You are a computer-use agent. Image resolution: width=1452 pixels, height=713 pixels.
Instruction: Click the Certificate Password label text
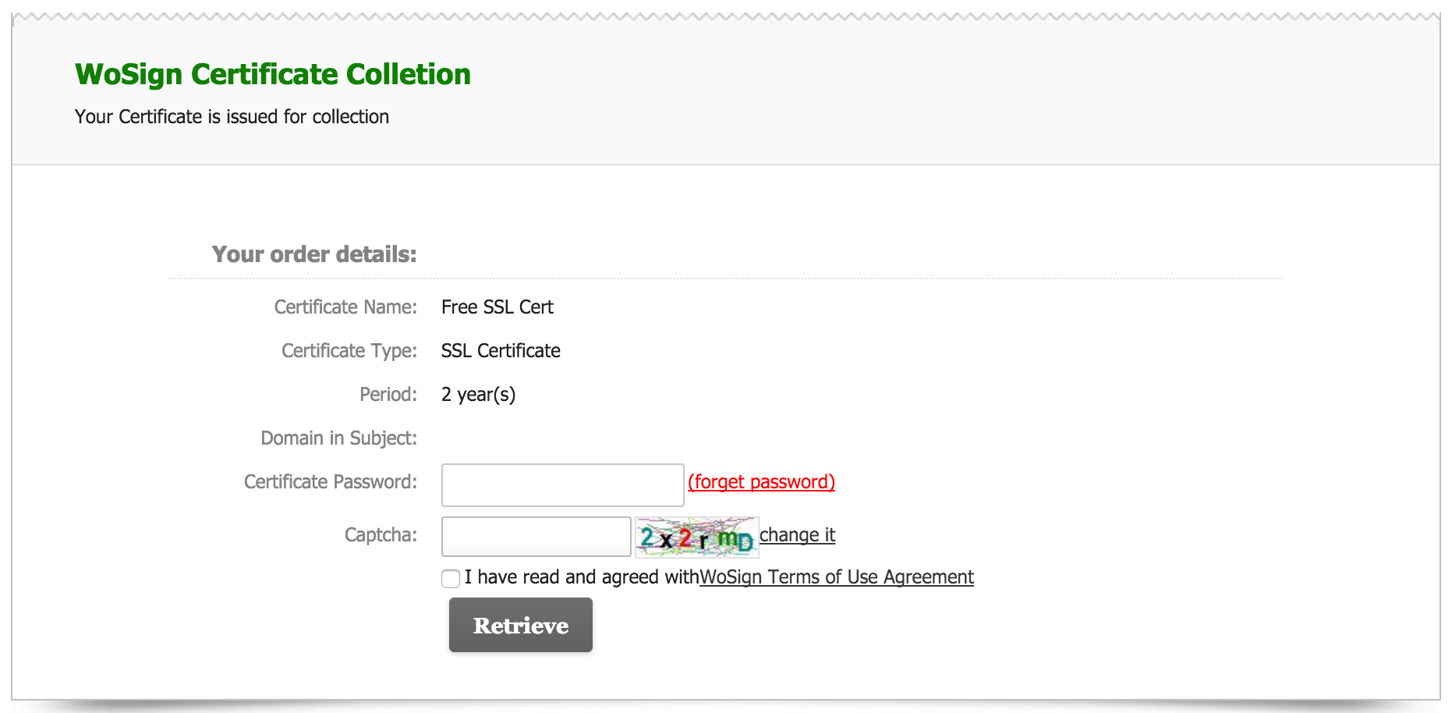(331, 482)
